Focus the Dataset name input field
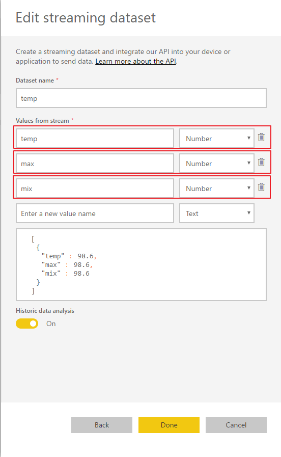 pos(141,98)
